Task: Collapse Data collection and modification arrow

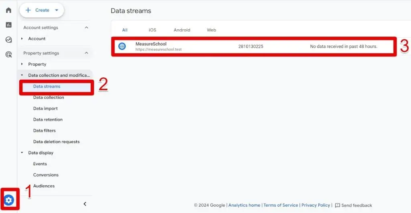Action: 22,75
